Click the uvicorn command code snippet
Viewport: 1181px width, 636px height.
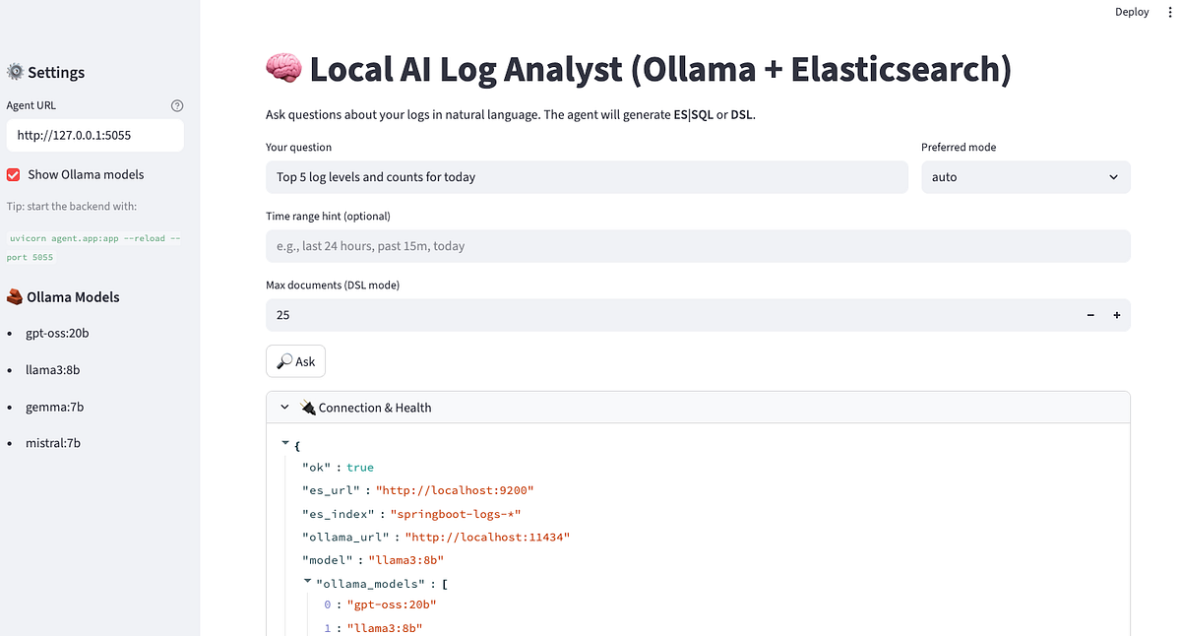[x=93, y=247]
